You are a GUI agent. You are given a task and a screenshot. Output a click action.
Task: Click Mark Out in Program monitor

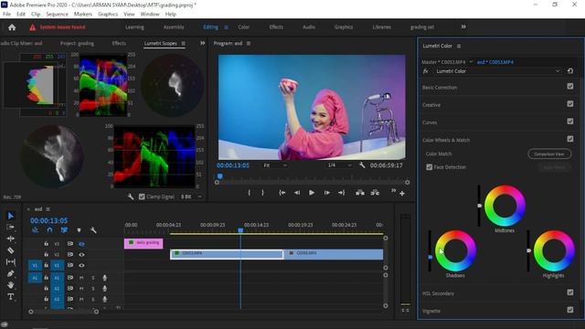tap(262, 193)
